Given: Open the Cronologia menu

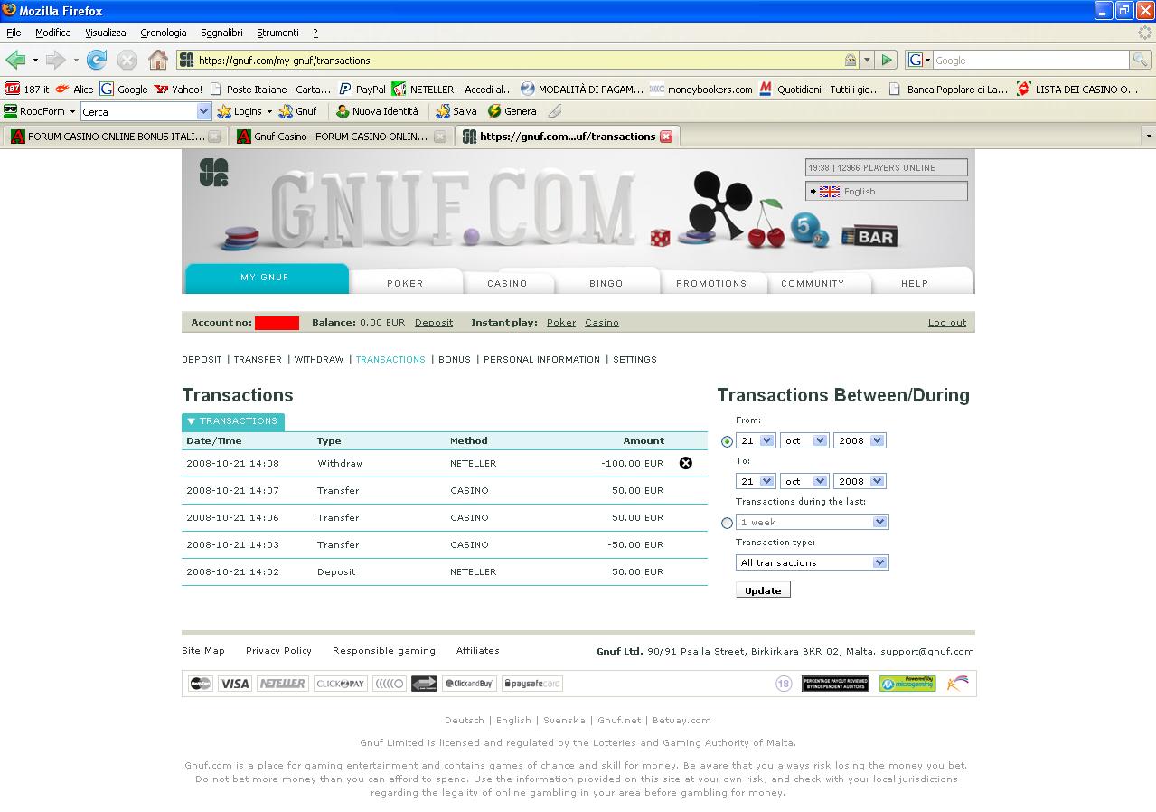Looking at the screenshot, I should [164, 33].
